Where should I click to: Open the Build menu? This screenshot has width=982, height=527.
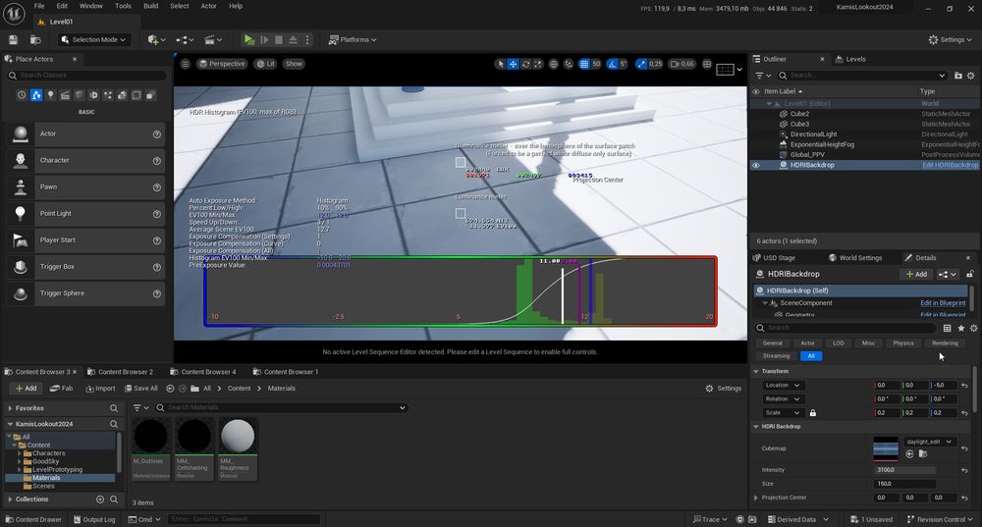tap(150, 6)
